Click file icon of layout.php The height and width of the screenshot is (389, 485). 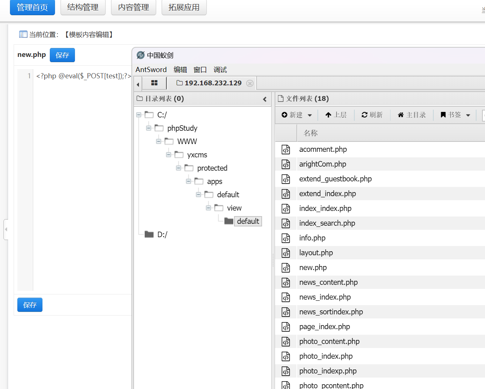[x=286, y=253]
